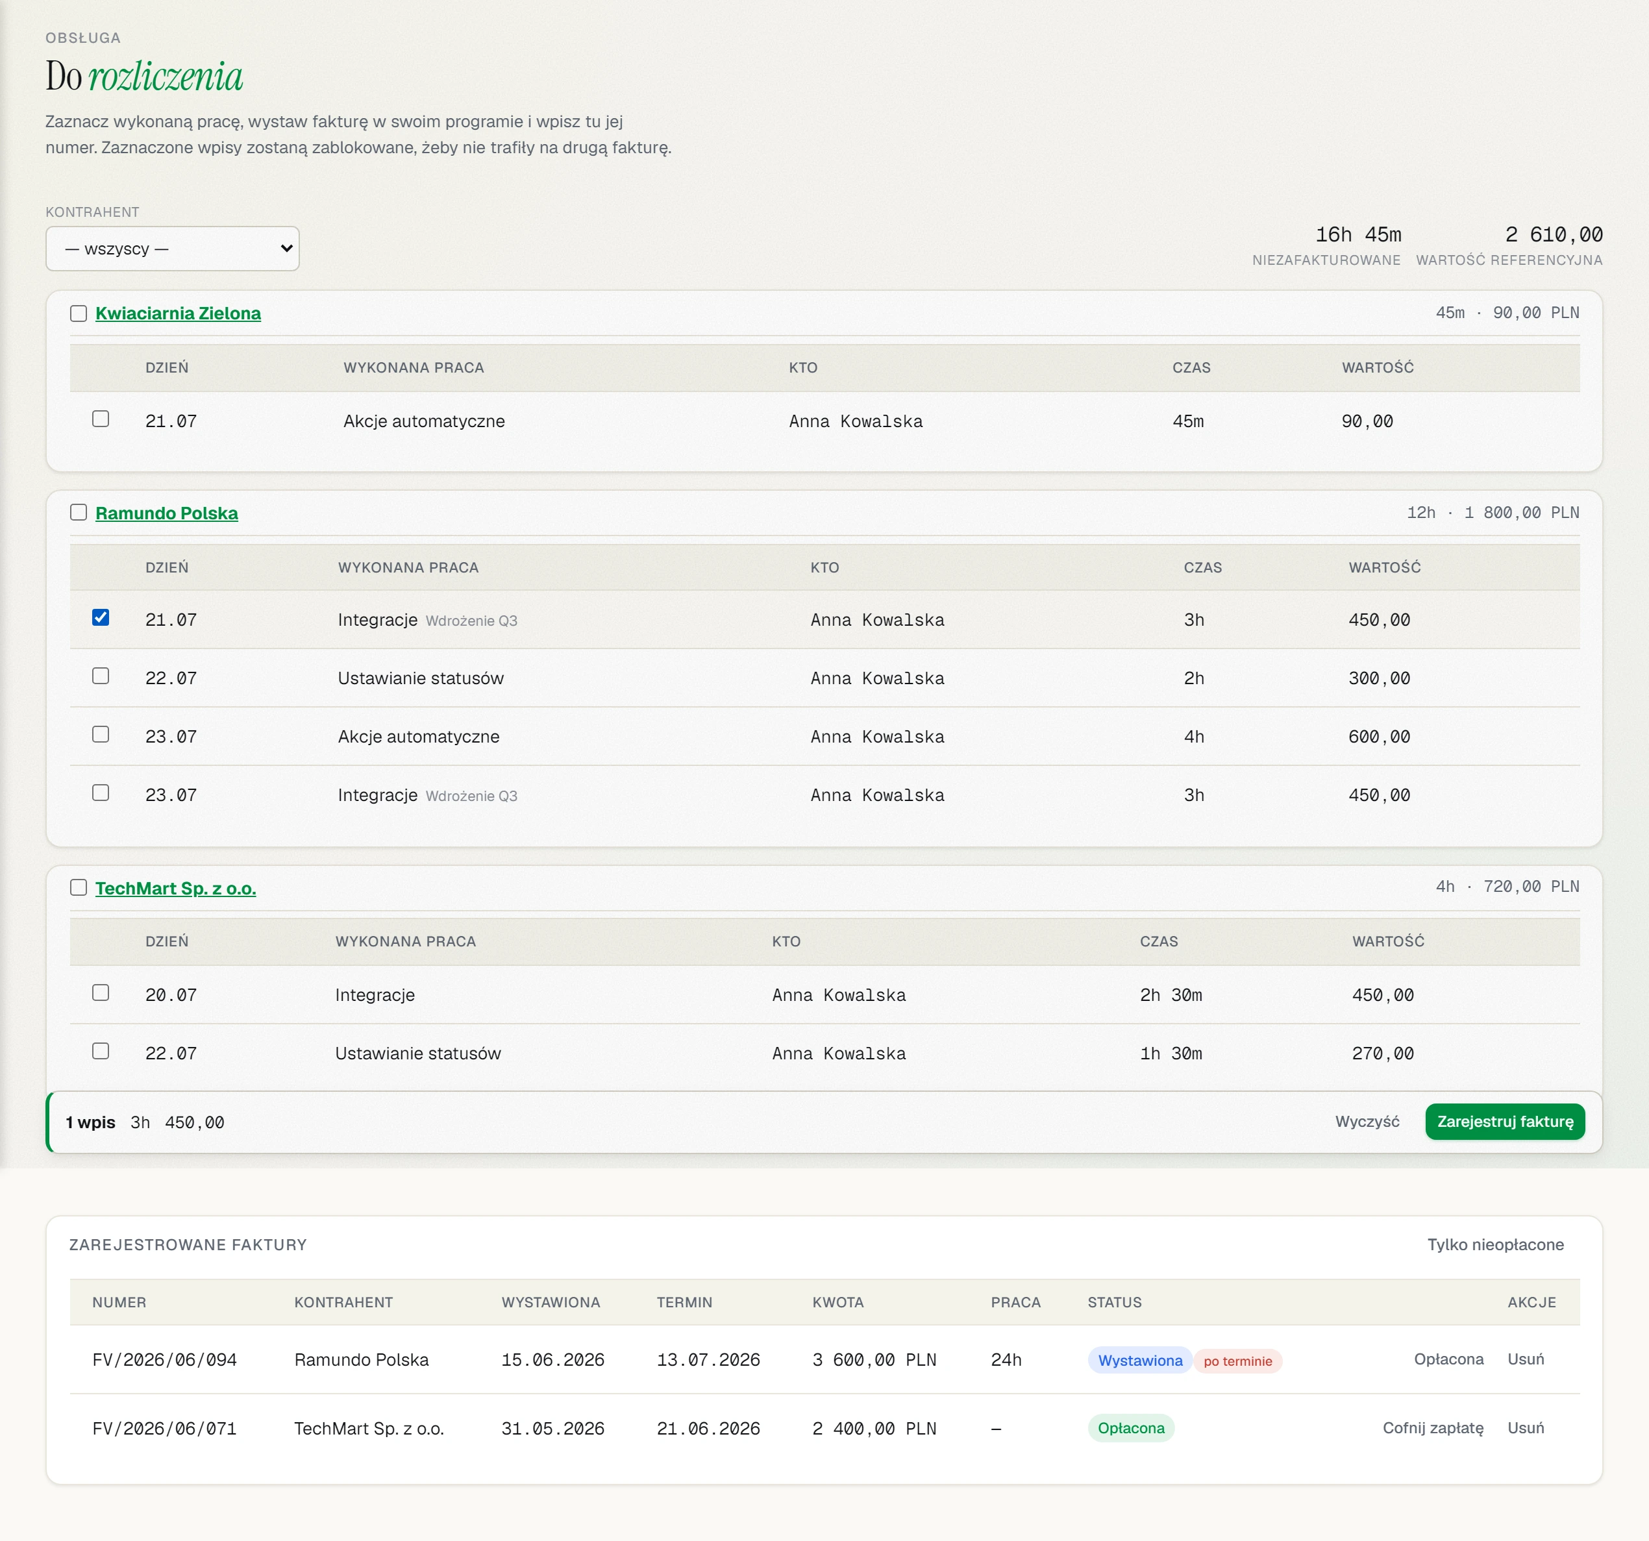1649x1541 pixels.
Task: Click the invoice number FV/2026/06/094
Action: point(164,1359)
